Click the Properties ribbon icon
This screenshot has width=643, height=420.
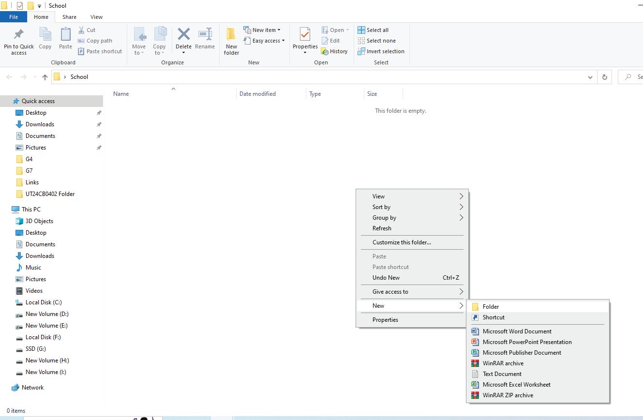click(305, 35)
